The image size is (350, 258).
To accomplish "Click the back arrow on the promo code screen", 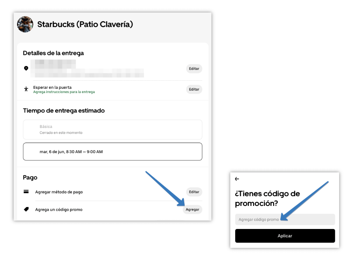I will tap(237, 179).
